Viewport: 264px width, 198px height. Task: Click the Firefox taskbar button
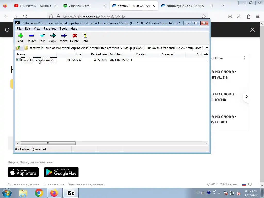pyautogui.click(x=54, y=193)
